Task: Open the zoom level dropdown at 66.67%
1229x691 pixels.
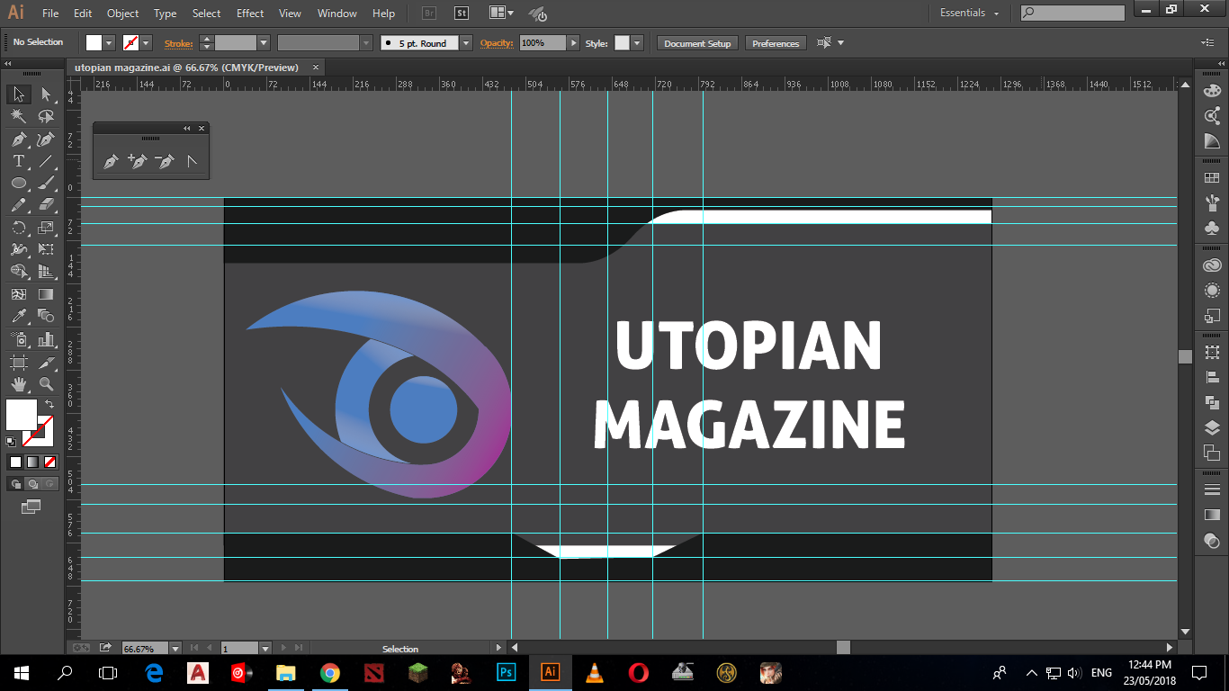Action: click(175, 648)
